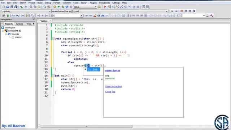The image size is (231, 130).
Task: Jump back in browse history
Action: [172, 11]
